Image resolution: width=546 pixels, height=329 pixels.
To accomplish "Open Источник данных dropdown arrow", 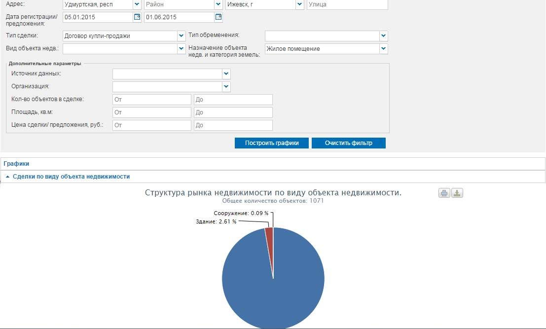I will 226,74.
